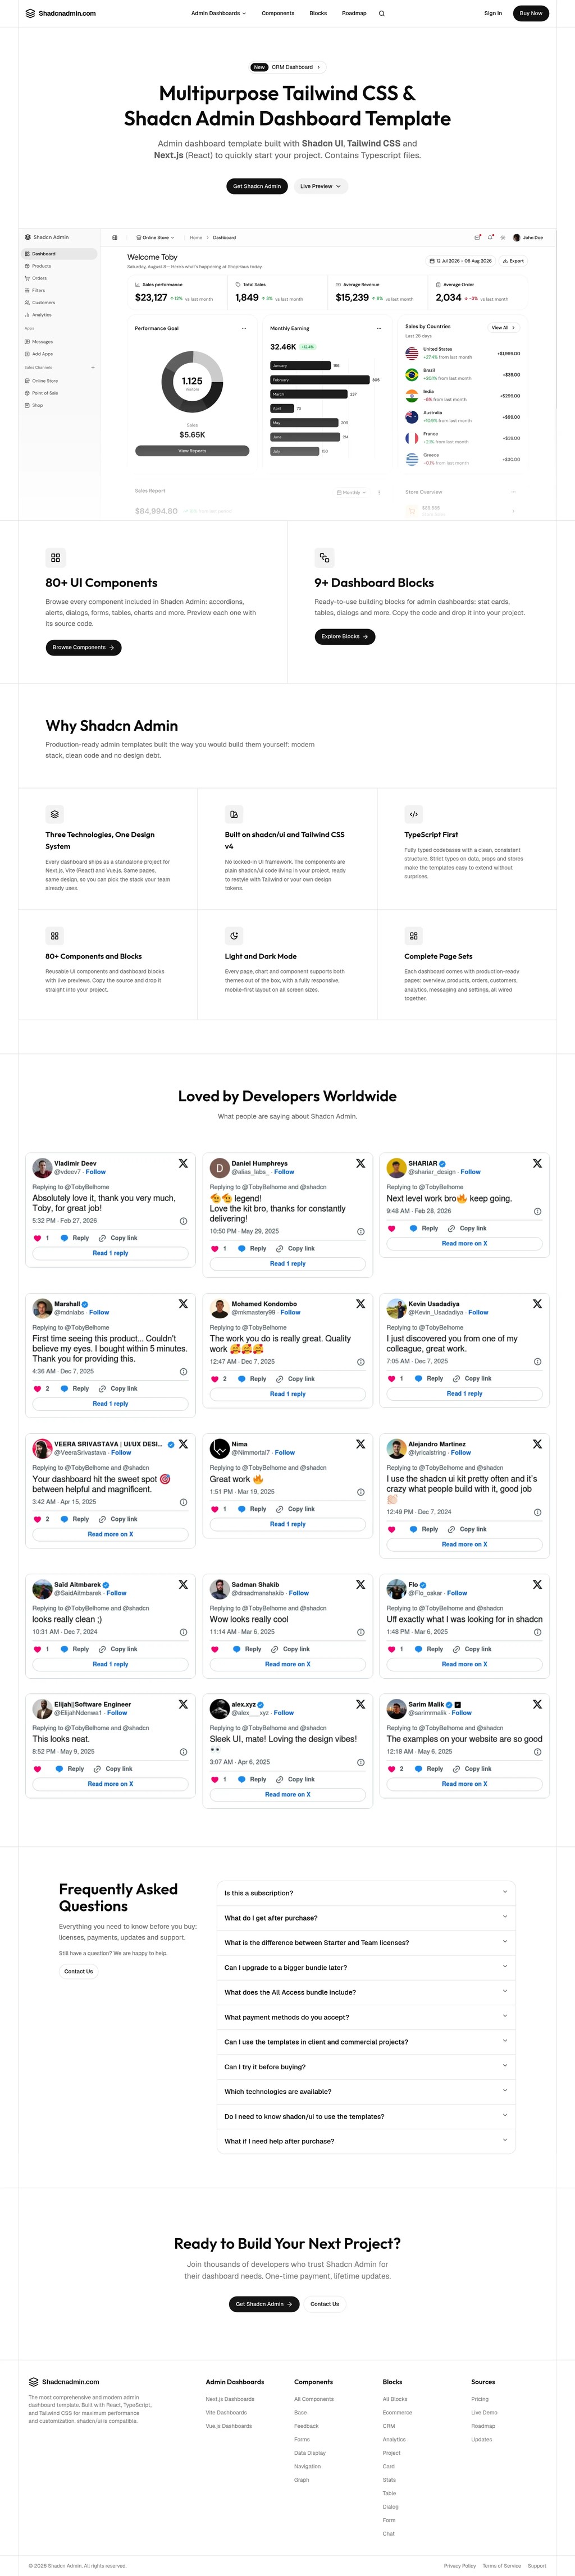
Task: Open Roadmap in the top navigation
Action: 354,13
